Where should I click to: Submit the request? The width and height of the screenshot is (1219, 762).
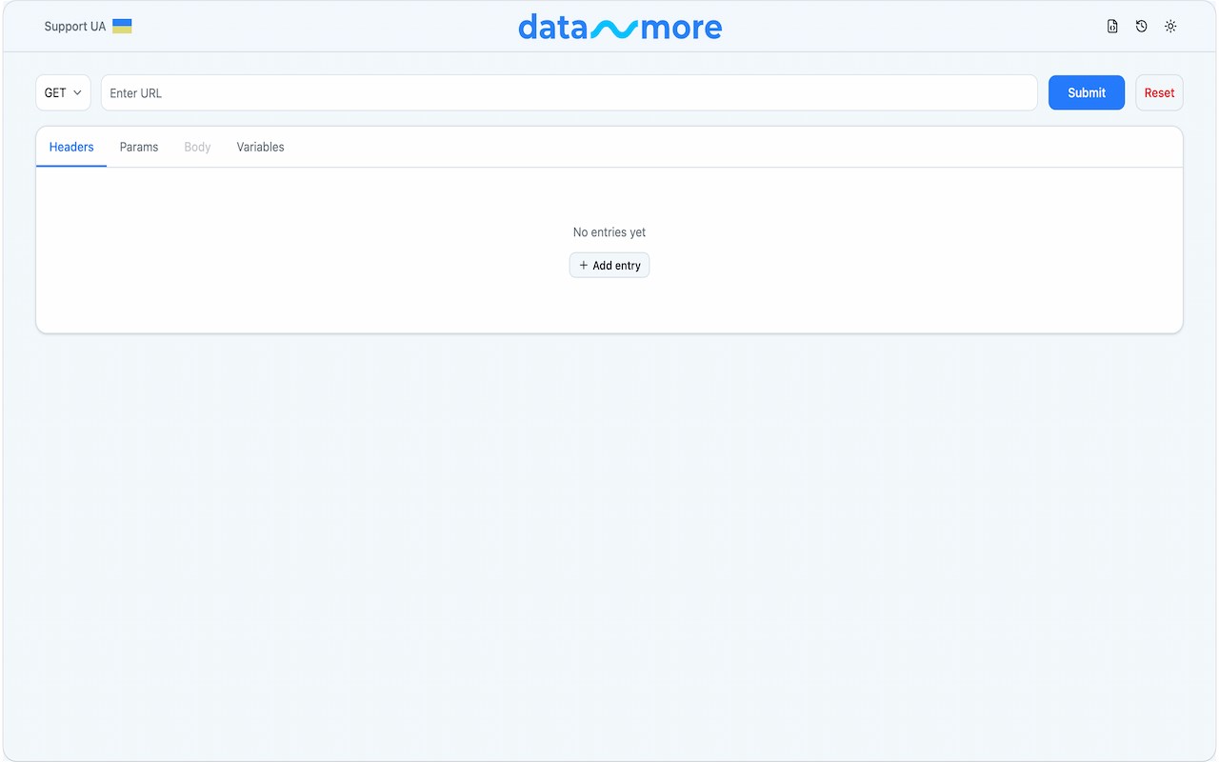coord(1087,92)
